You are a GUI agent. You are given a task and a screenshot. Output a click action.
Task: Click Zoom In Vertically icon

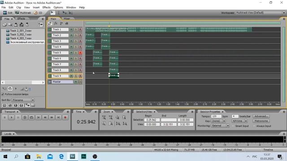[118, 123]
